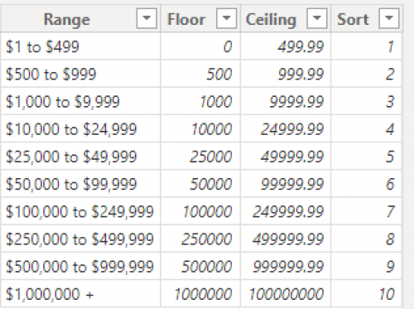414x309 pixels.
Task: Click the Floor cell with value 100000
Action: point(200,211)
